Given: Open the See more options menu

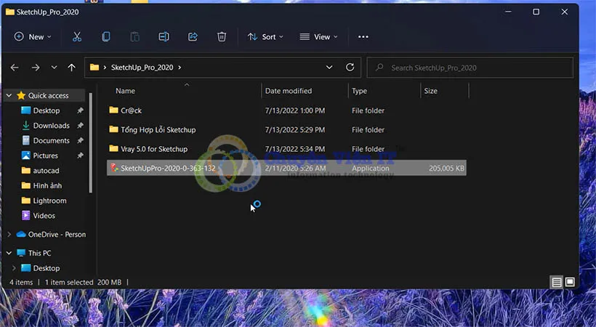Looking at the screenshot, I should click(363, 36).
